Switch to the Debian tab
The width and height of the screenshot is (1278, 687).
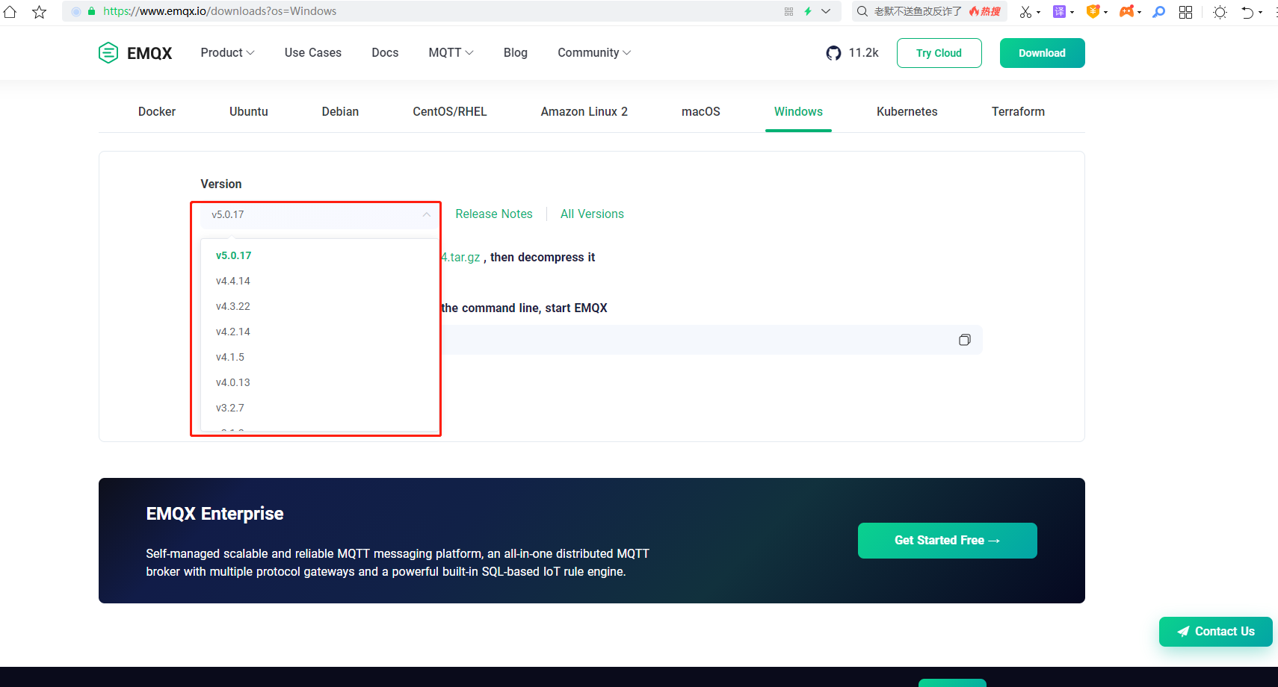pos(340,112)
